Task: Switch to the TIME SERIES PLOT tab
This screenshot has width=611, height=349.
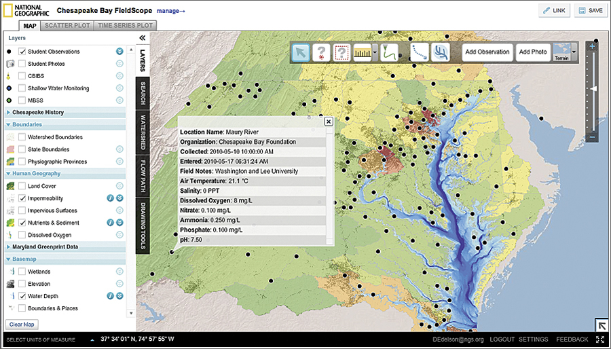Action: 125,26
